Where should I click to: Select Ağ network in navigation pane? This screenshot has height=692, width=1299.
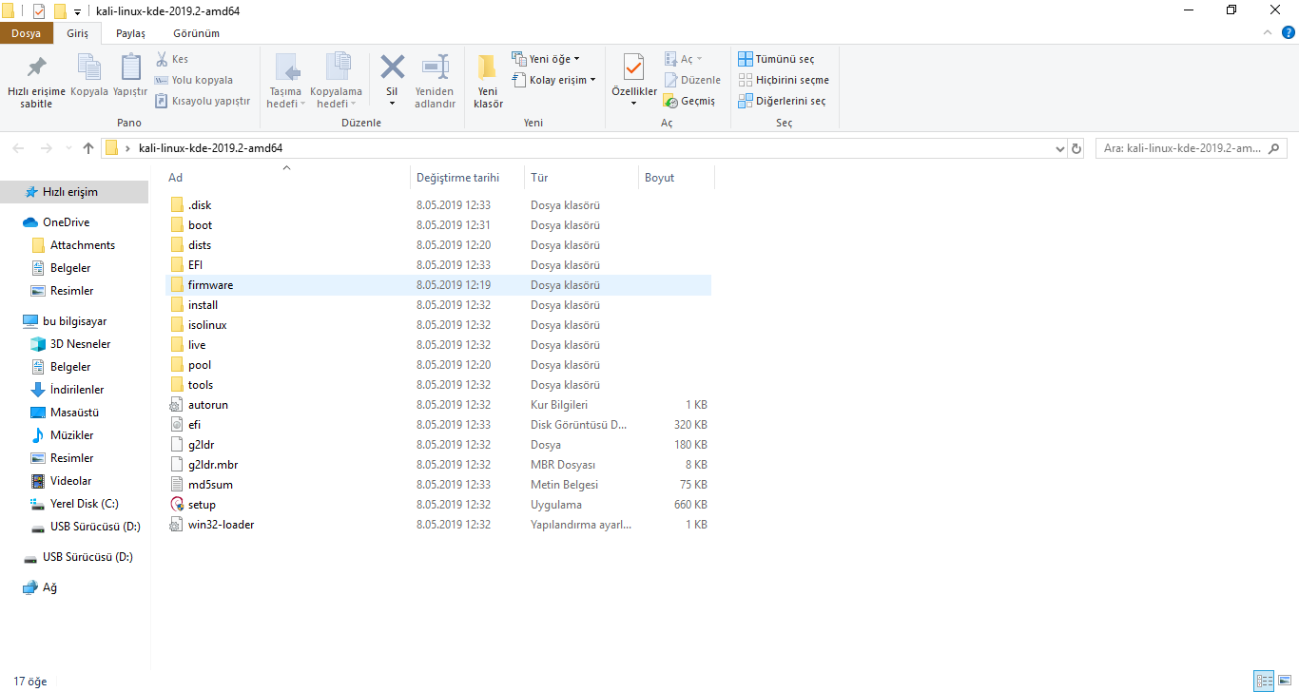coord(40,587)
